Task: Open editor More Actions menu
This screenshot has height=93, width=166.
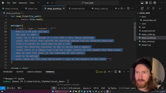Action: pyautogui.click(x=132, y=9)
